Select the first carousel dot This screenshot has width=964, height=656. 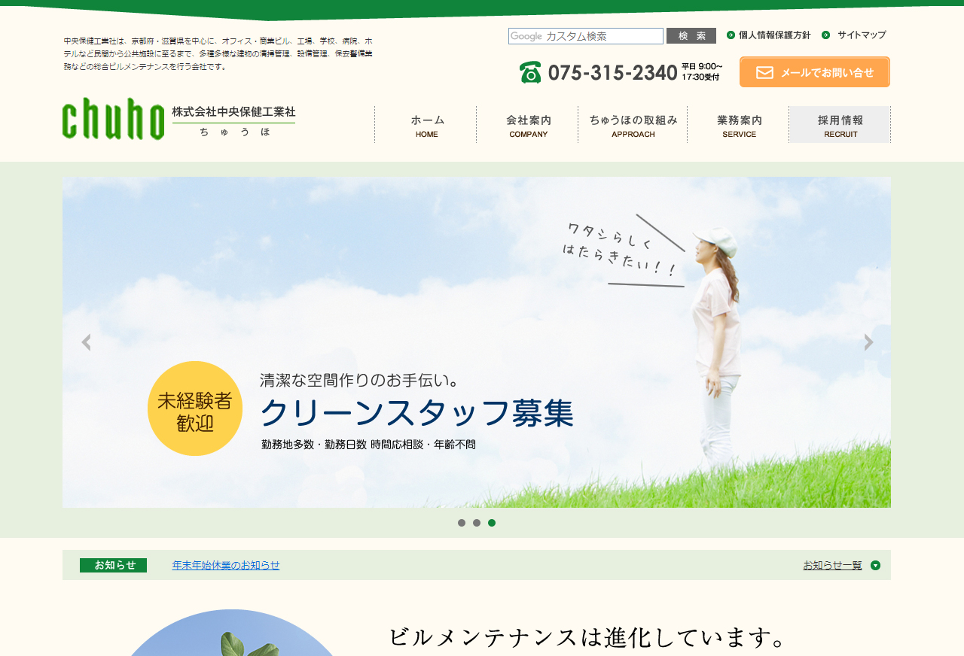[462, 523]
